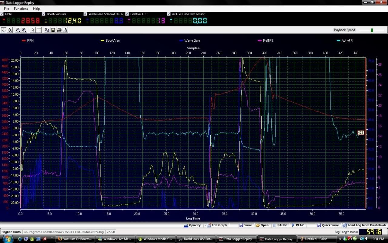This screenshot has width=388, height=243.
Task: Click the Log Time axis label
Action: (193, 218)
